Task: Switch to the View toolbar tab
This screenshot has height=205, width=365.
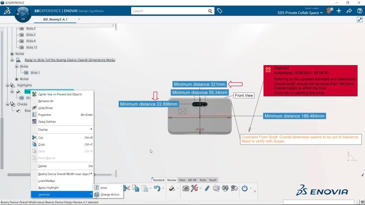Action: click(182, 180)
